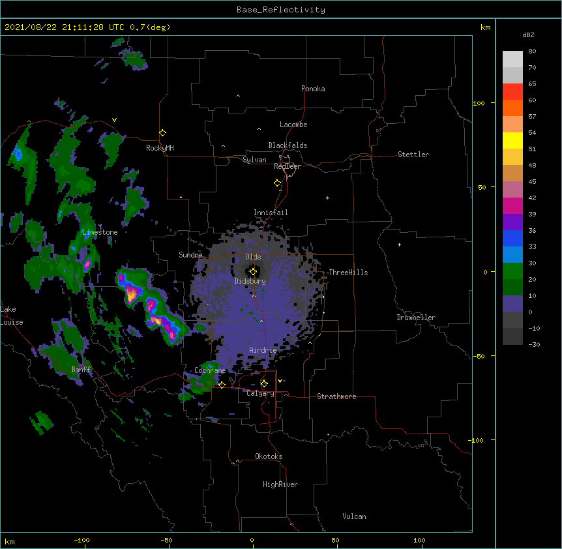Click the 54 dBZ yellow legend swatch
This screenshot has width=562, height=549.
(x=512, y=140)
